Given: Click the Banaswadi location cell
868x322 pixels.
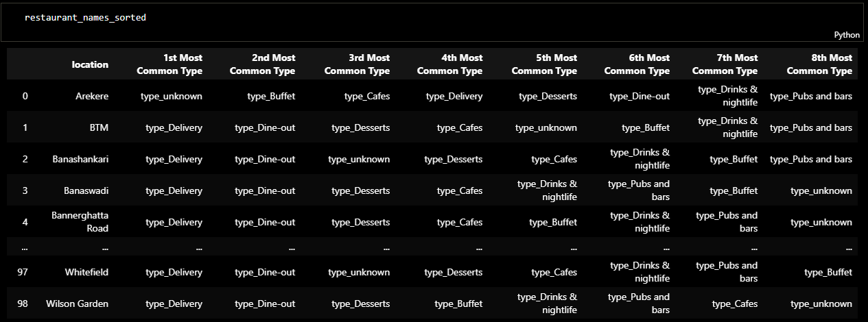Looking at the screenshot, I should pos(84,191).
